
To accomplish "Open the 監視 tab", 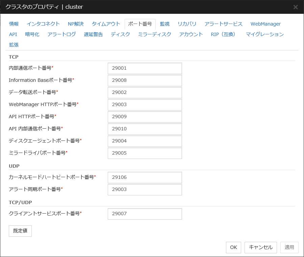I will (x=165, y=24).
